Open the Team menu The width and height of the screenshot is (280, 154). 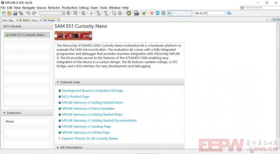point(94,8)
